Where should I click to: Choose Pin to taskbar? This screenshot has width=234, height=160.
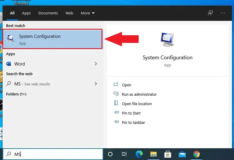tap(133, 123)
